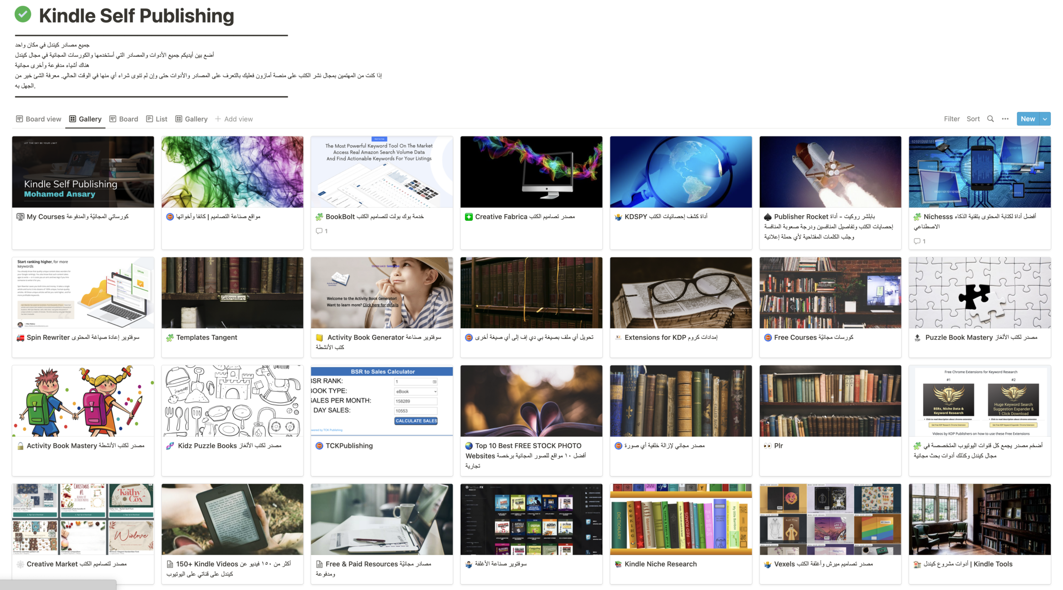The height and width of the screenshot is (590, 1063).
Task: Open comment bubble on Nichesss card
Action: coord(917,241)
